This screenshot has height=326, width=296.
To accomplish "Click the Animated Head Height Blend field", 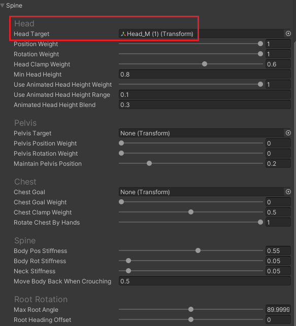I will tap(205, 104).
